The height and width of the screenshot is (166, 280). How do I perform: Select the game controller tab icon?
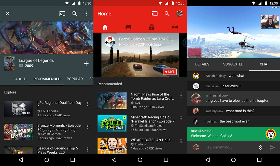[x=128, y=27]
